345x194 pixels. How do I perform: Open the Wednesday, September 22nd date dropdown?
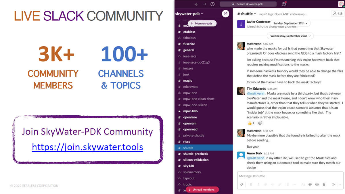click(x=290, y=36)
